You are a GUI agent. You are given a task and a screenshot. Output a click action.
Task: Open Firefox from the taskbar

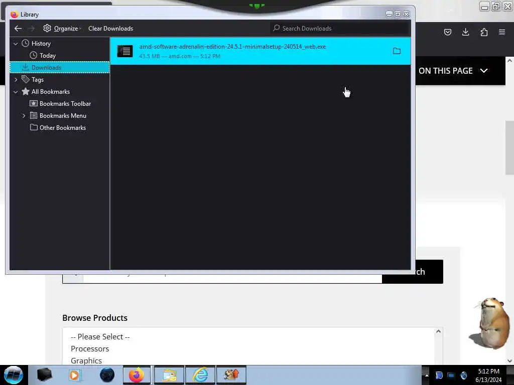137,375
